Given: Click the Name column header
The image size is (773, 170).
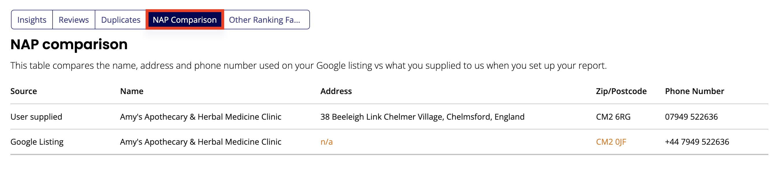Looking at the screenshot, I should 132,91.
